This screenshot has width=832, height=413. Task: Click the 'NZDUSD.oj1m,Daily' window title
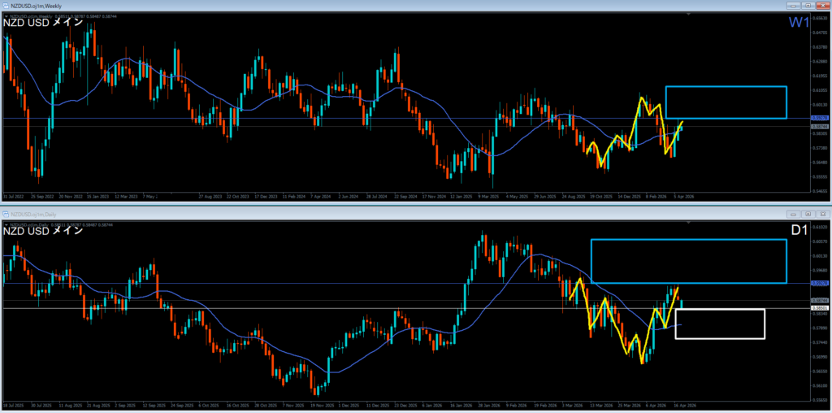click(33, 214)
